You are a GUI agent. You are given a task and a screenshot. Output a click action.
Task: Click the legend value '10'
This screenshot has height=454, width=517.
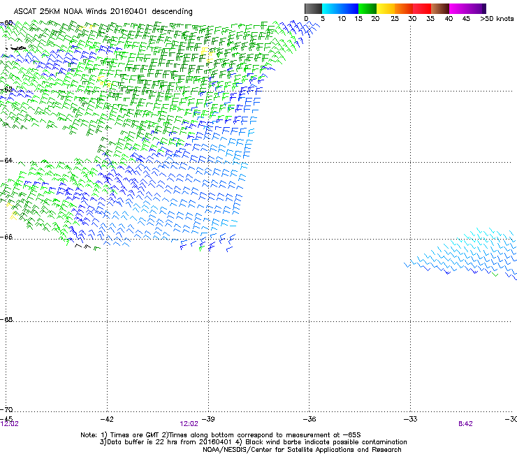(342, 19)
